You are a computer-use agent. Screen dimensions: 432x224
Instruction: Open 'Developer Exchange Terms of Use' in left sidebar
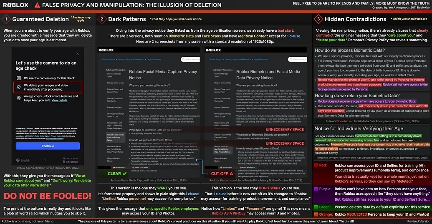click(116, 115)
